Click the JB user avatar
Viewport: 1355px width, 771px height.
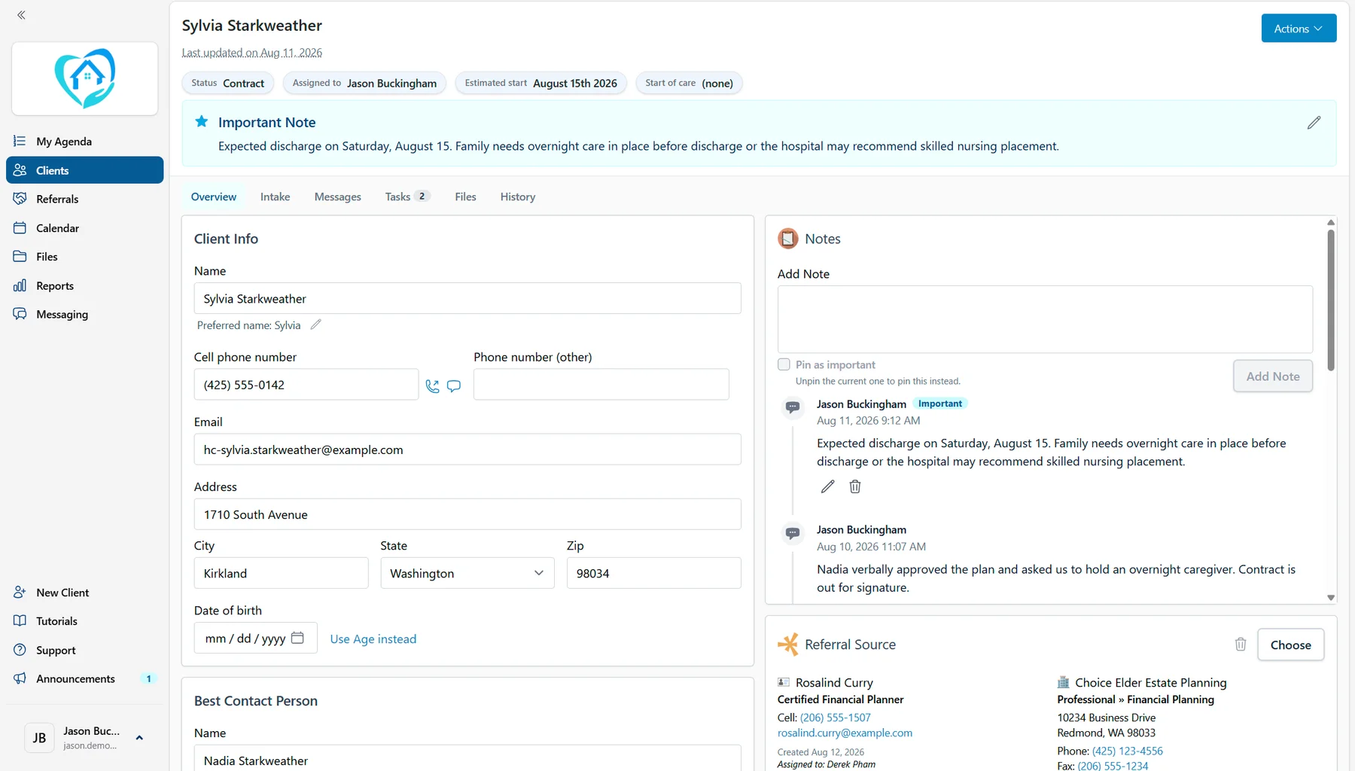[39, 738]
